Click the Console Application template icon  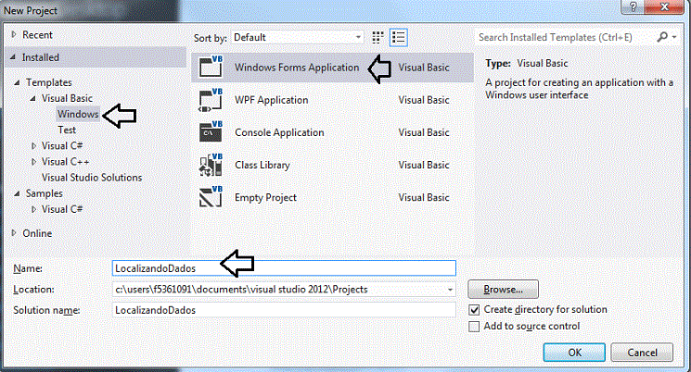(x=211, y=132)
